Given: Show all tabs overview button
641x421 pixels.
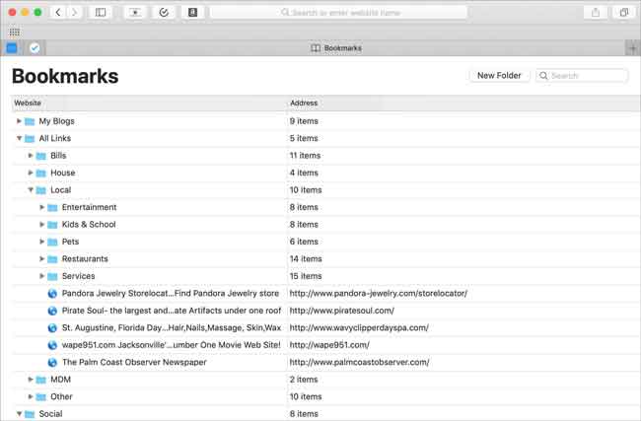Looking at the screenshot, I should point(624,12).
